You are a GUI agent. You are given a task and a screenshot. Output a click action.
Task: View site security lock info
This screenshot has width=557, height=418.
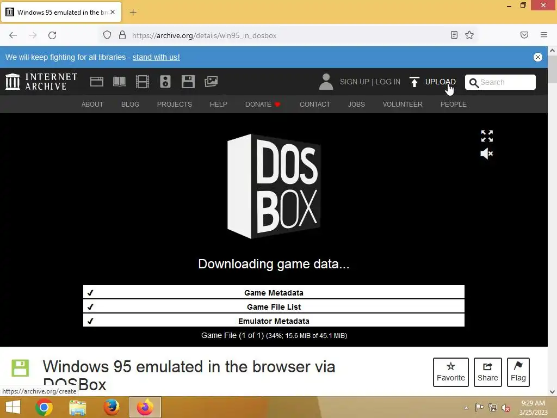click(122, 35)
